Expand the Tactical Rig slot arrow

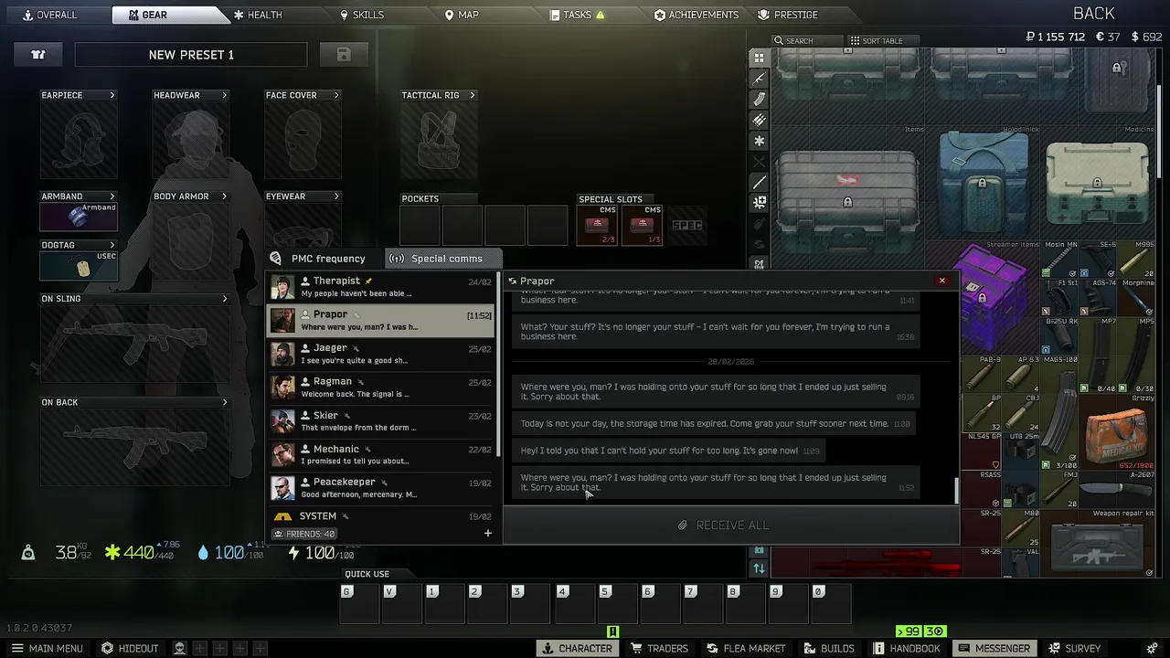point(473,95)
